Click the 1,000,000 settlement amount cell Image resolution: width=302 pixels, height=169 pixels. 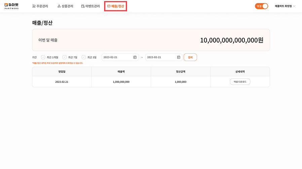(x=181, y=81)
